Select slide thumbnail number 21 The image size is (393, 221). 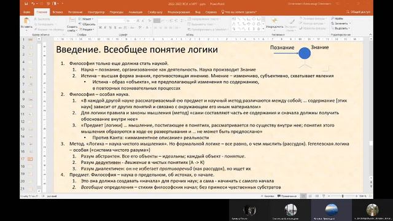point(30,188)
